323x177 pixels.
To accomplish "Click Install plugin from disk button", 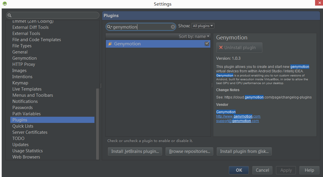I will [x=244, y=151].
